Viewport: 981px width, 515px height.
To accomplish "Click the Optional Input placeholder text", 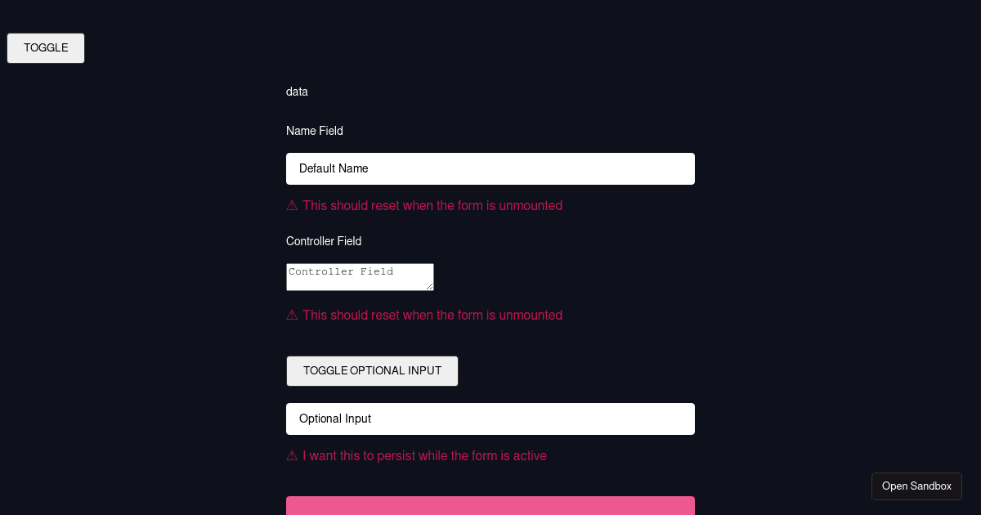I will pyautogui.click(x=335, y=419).
